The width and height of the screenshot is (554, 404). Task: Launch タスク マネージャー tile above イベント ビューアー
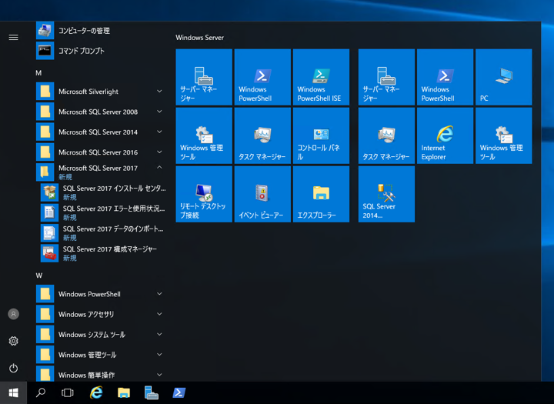click(262, 135)
